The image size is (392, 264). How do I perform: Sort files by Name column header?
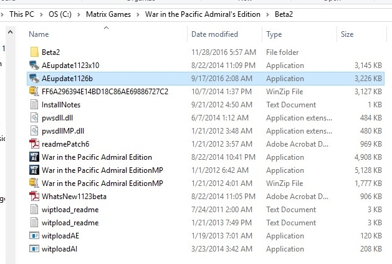(39, 34)
